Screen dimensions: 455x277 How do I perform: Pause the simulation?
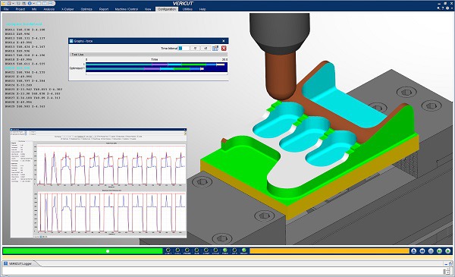(x=431, y=251)
